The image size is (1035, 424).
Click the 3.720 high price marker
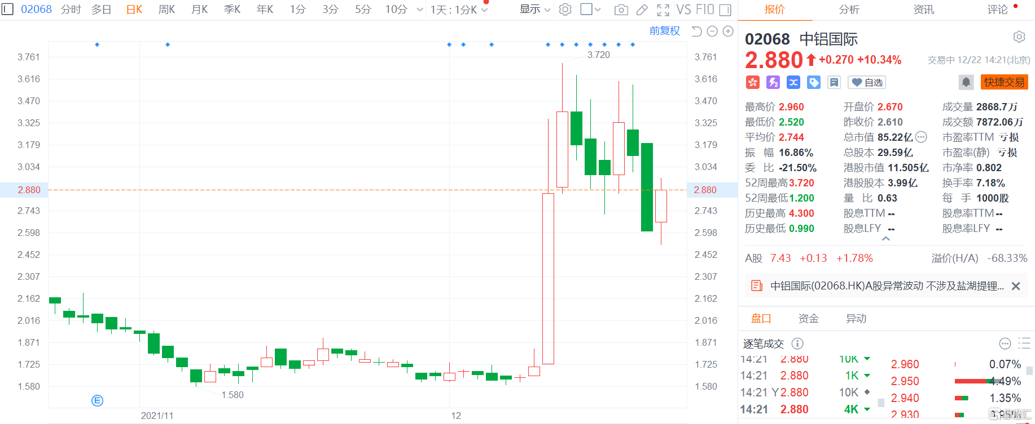598,55
